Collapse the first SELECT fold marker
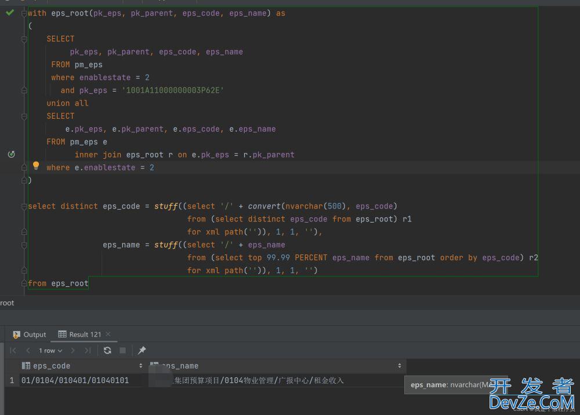Screen dimensions: 580x415 coord(24,39)
